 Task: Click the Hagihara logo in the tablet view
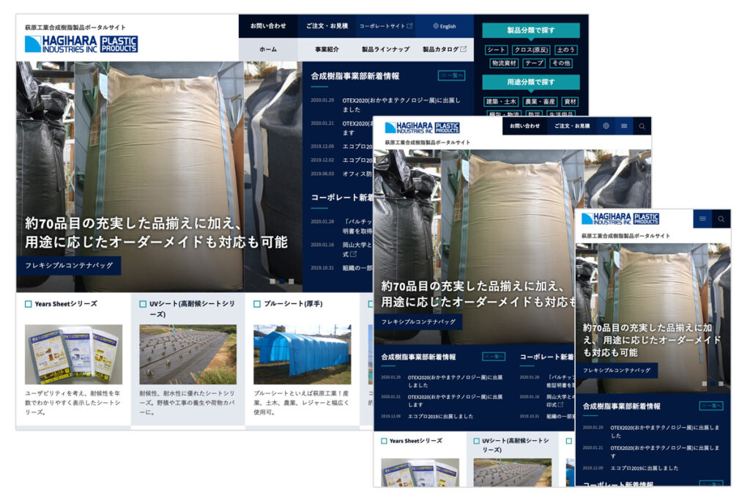click(x=422, y=127)
